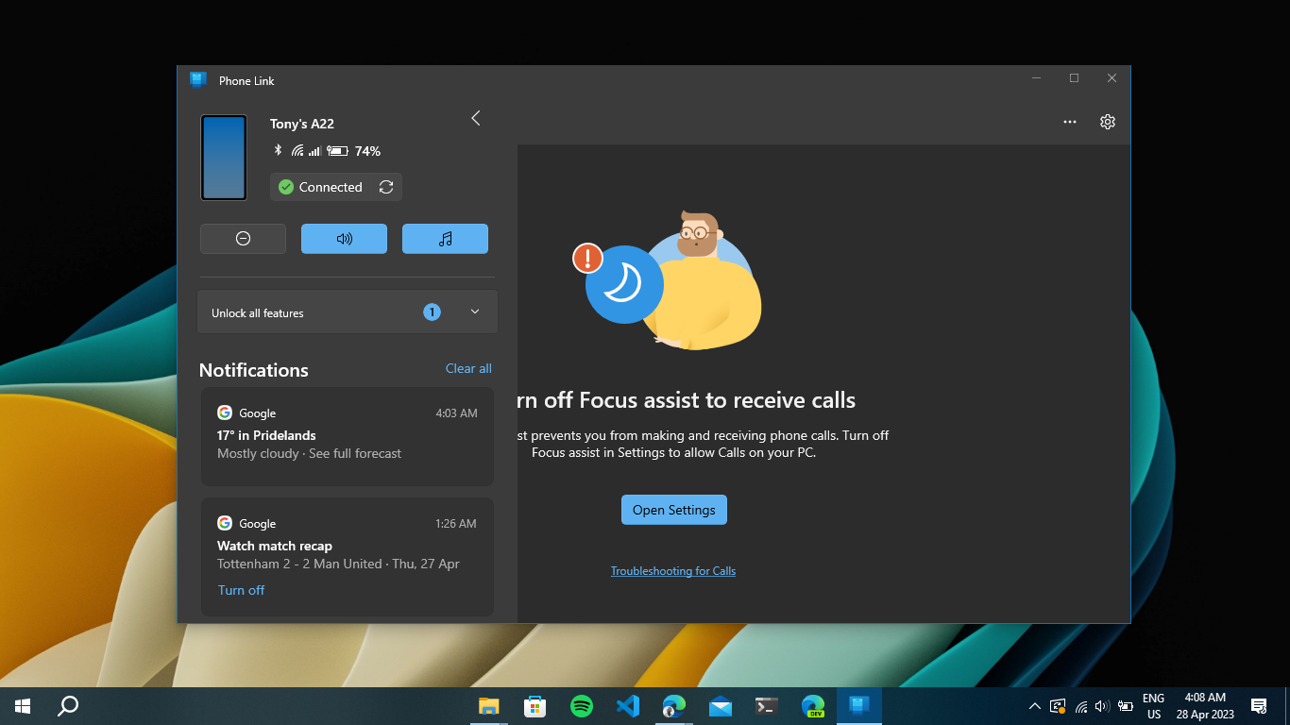
Task: Open the Windows notification center
Action: pyautogui.click(x=1259, y=706)
